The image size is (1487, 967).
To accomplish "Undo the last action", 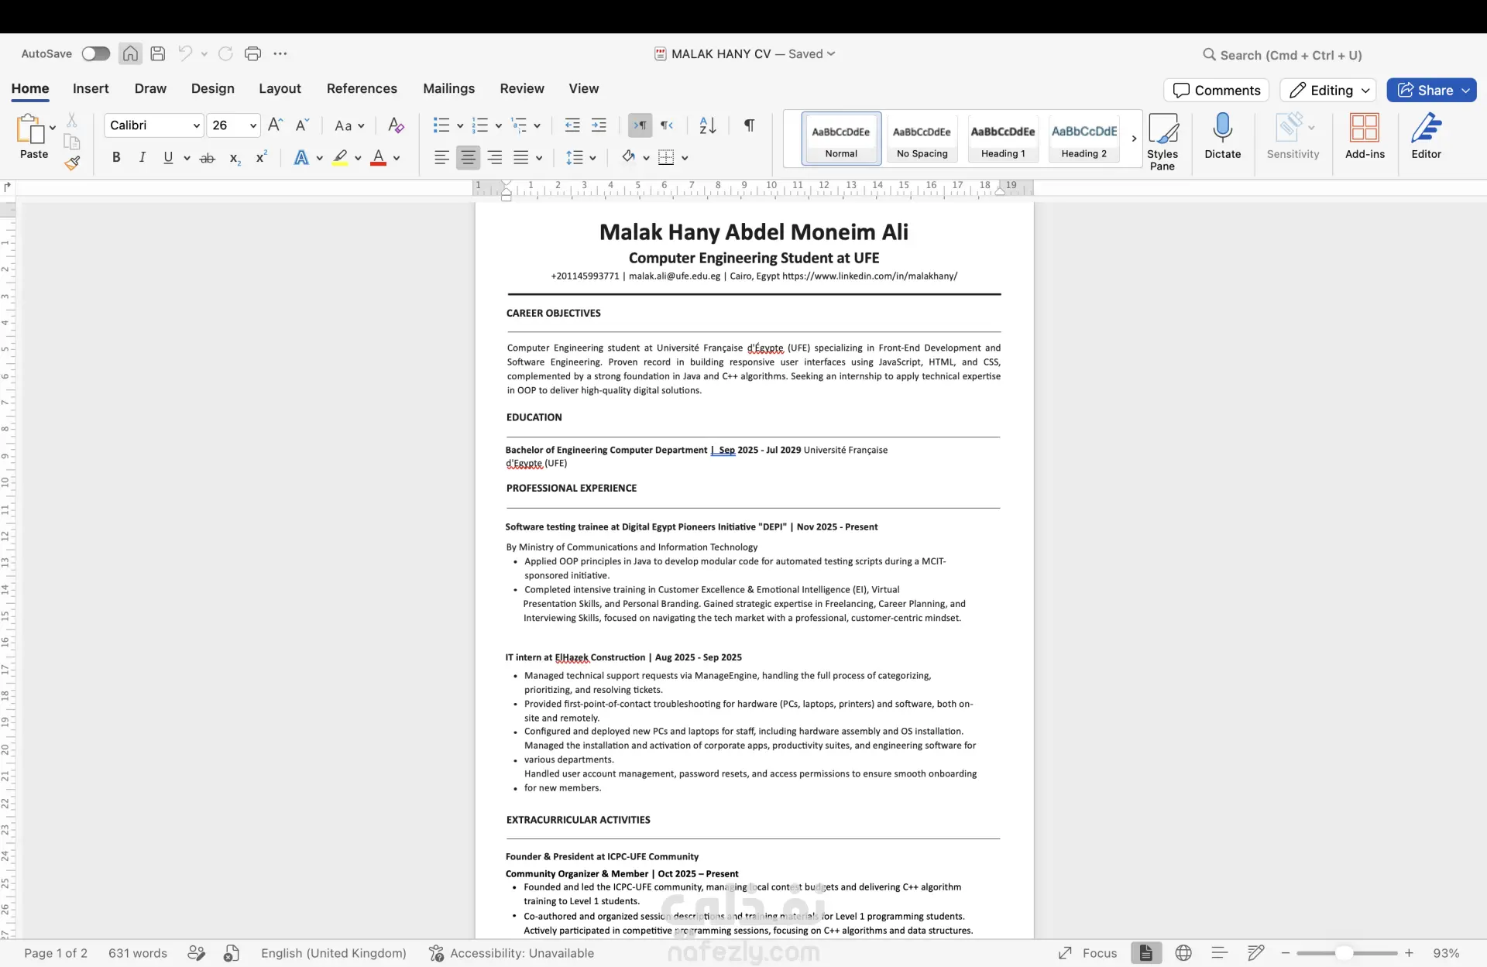I will tap(185, 53).
